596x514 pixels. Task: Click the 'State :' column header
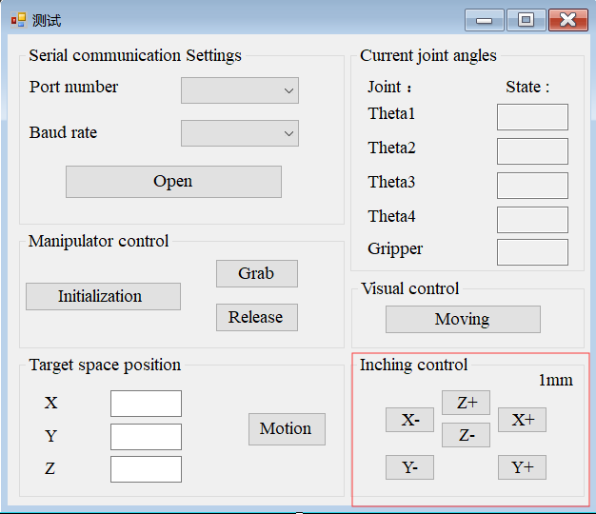tap(527, 87)
